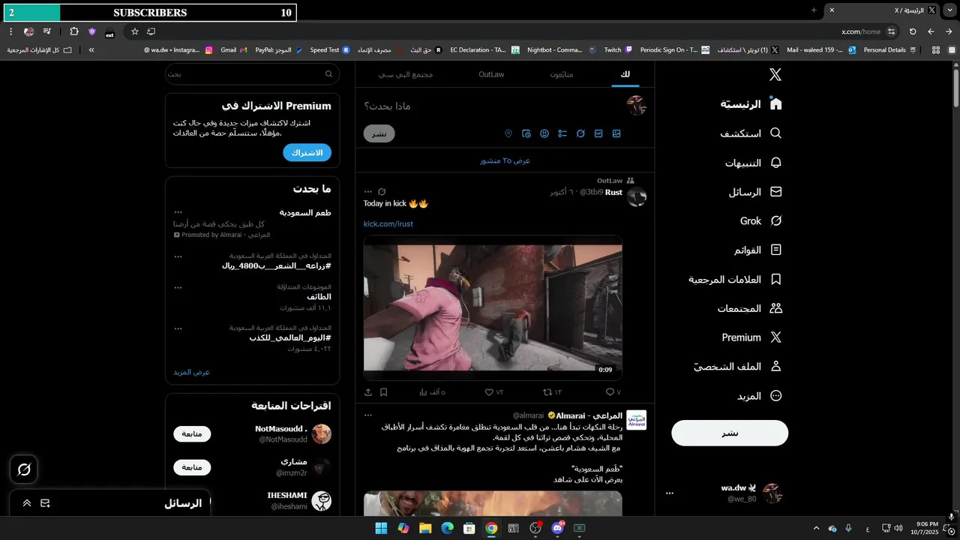Like Rust's Today in kick post
The height and width of the screenshot is (540, 960).
[x=493, y=391]
